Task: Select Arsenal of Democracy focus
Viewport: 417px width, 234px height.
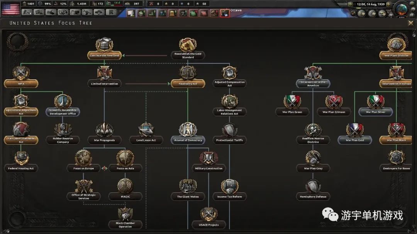Action: click(x=188, y=133)
